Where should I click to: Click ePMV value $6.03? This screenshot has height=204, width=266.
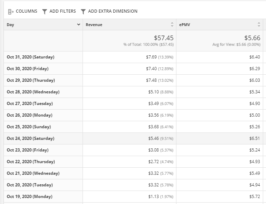pyautogui.click(x=255, y=80)
